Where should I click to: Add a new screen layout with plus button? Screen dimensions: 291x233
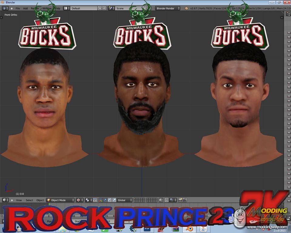pyautogui.click(x=100, y=8)
